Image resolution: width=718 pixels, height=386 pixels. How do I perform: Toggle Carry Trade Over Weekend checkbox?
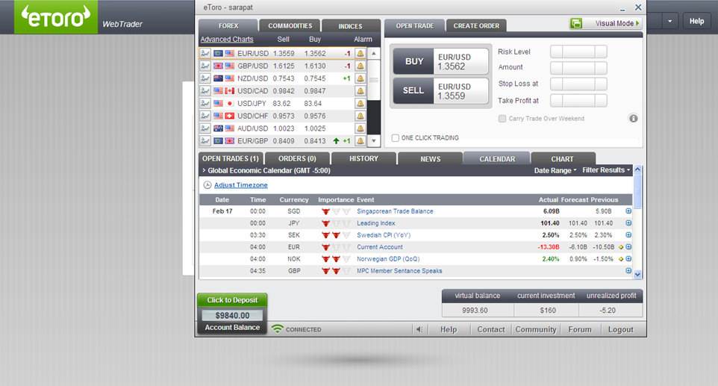pyautogui.click(x=502, y=119)
